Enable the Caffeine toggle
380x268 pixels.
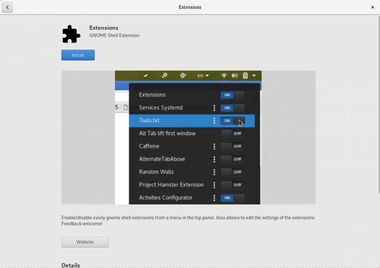pos(232,146)
